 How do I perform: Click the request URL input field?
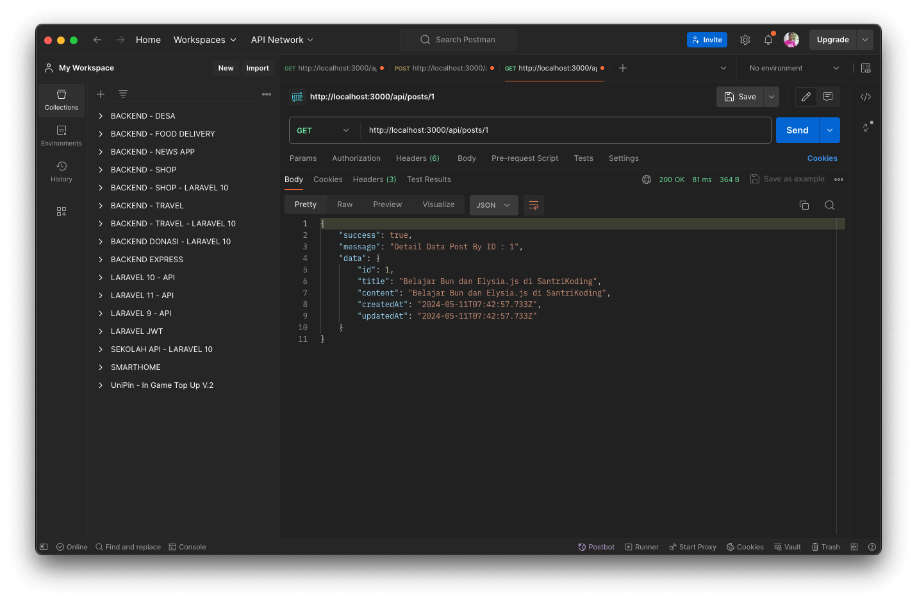click(x=564, y=130)
